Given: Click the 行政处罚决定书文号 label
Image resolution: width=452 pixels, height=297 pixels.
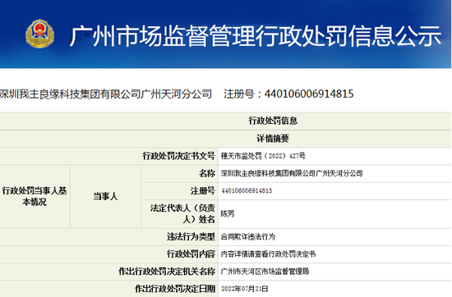Looking at the screenshot, I should pyautogui.click(x=178, y=156).
